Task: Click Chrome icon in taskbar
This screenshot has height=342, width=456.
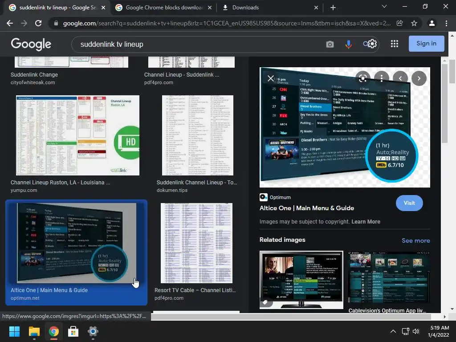Action: (54, 331)
